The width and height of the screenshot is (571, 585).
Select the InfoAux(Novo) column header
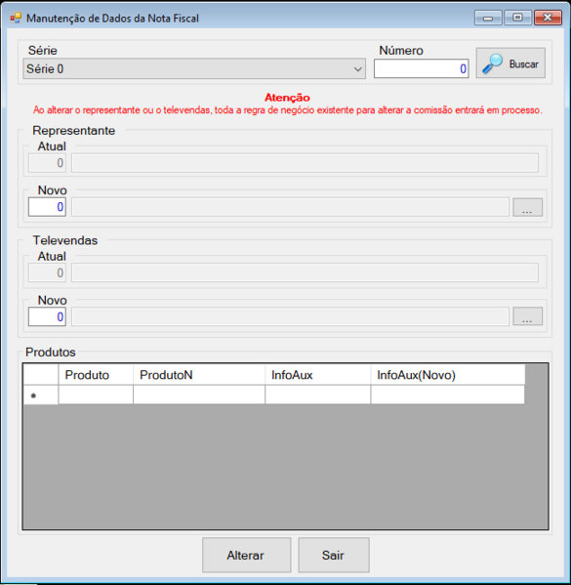448,375
